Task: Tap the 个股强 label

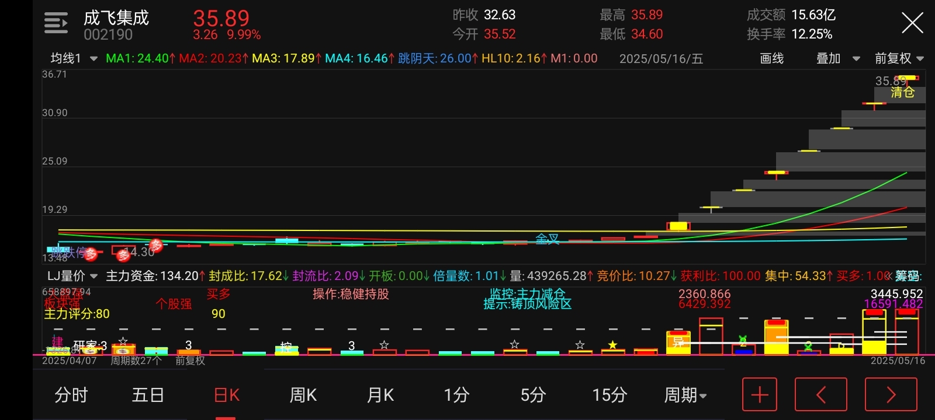Action: pos(174,304)
